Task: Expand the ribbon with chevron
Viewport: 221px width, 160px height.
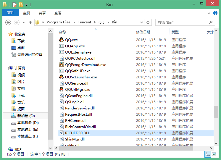Action: [x=209, y=13]
